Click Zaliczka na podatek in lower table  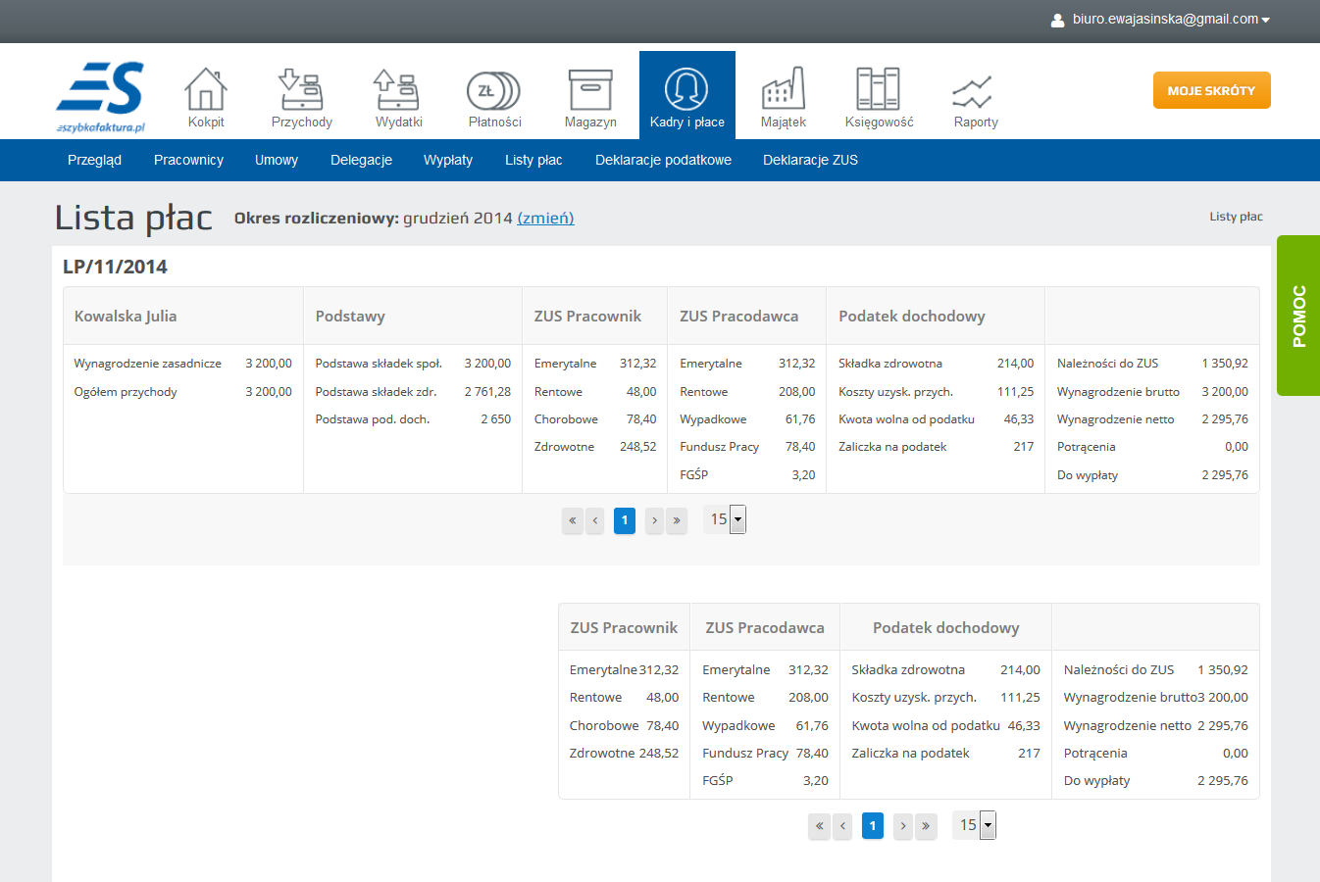(x=910, y=754)
